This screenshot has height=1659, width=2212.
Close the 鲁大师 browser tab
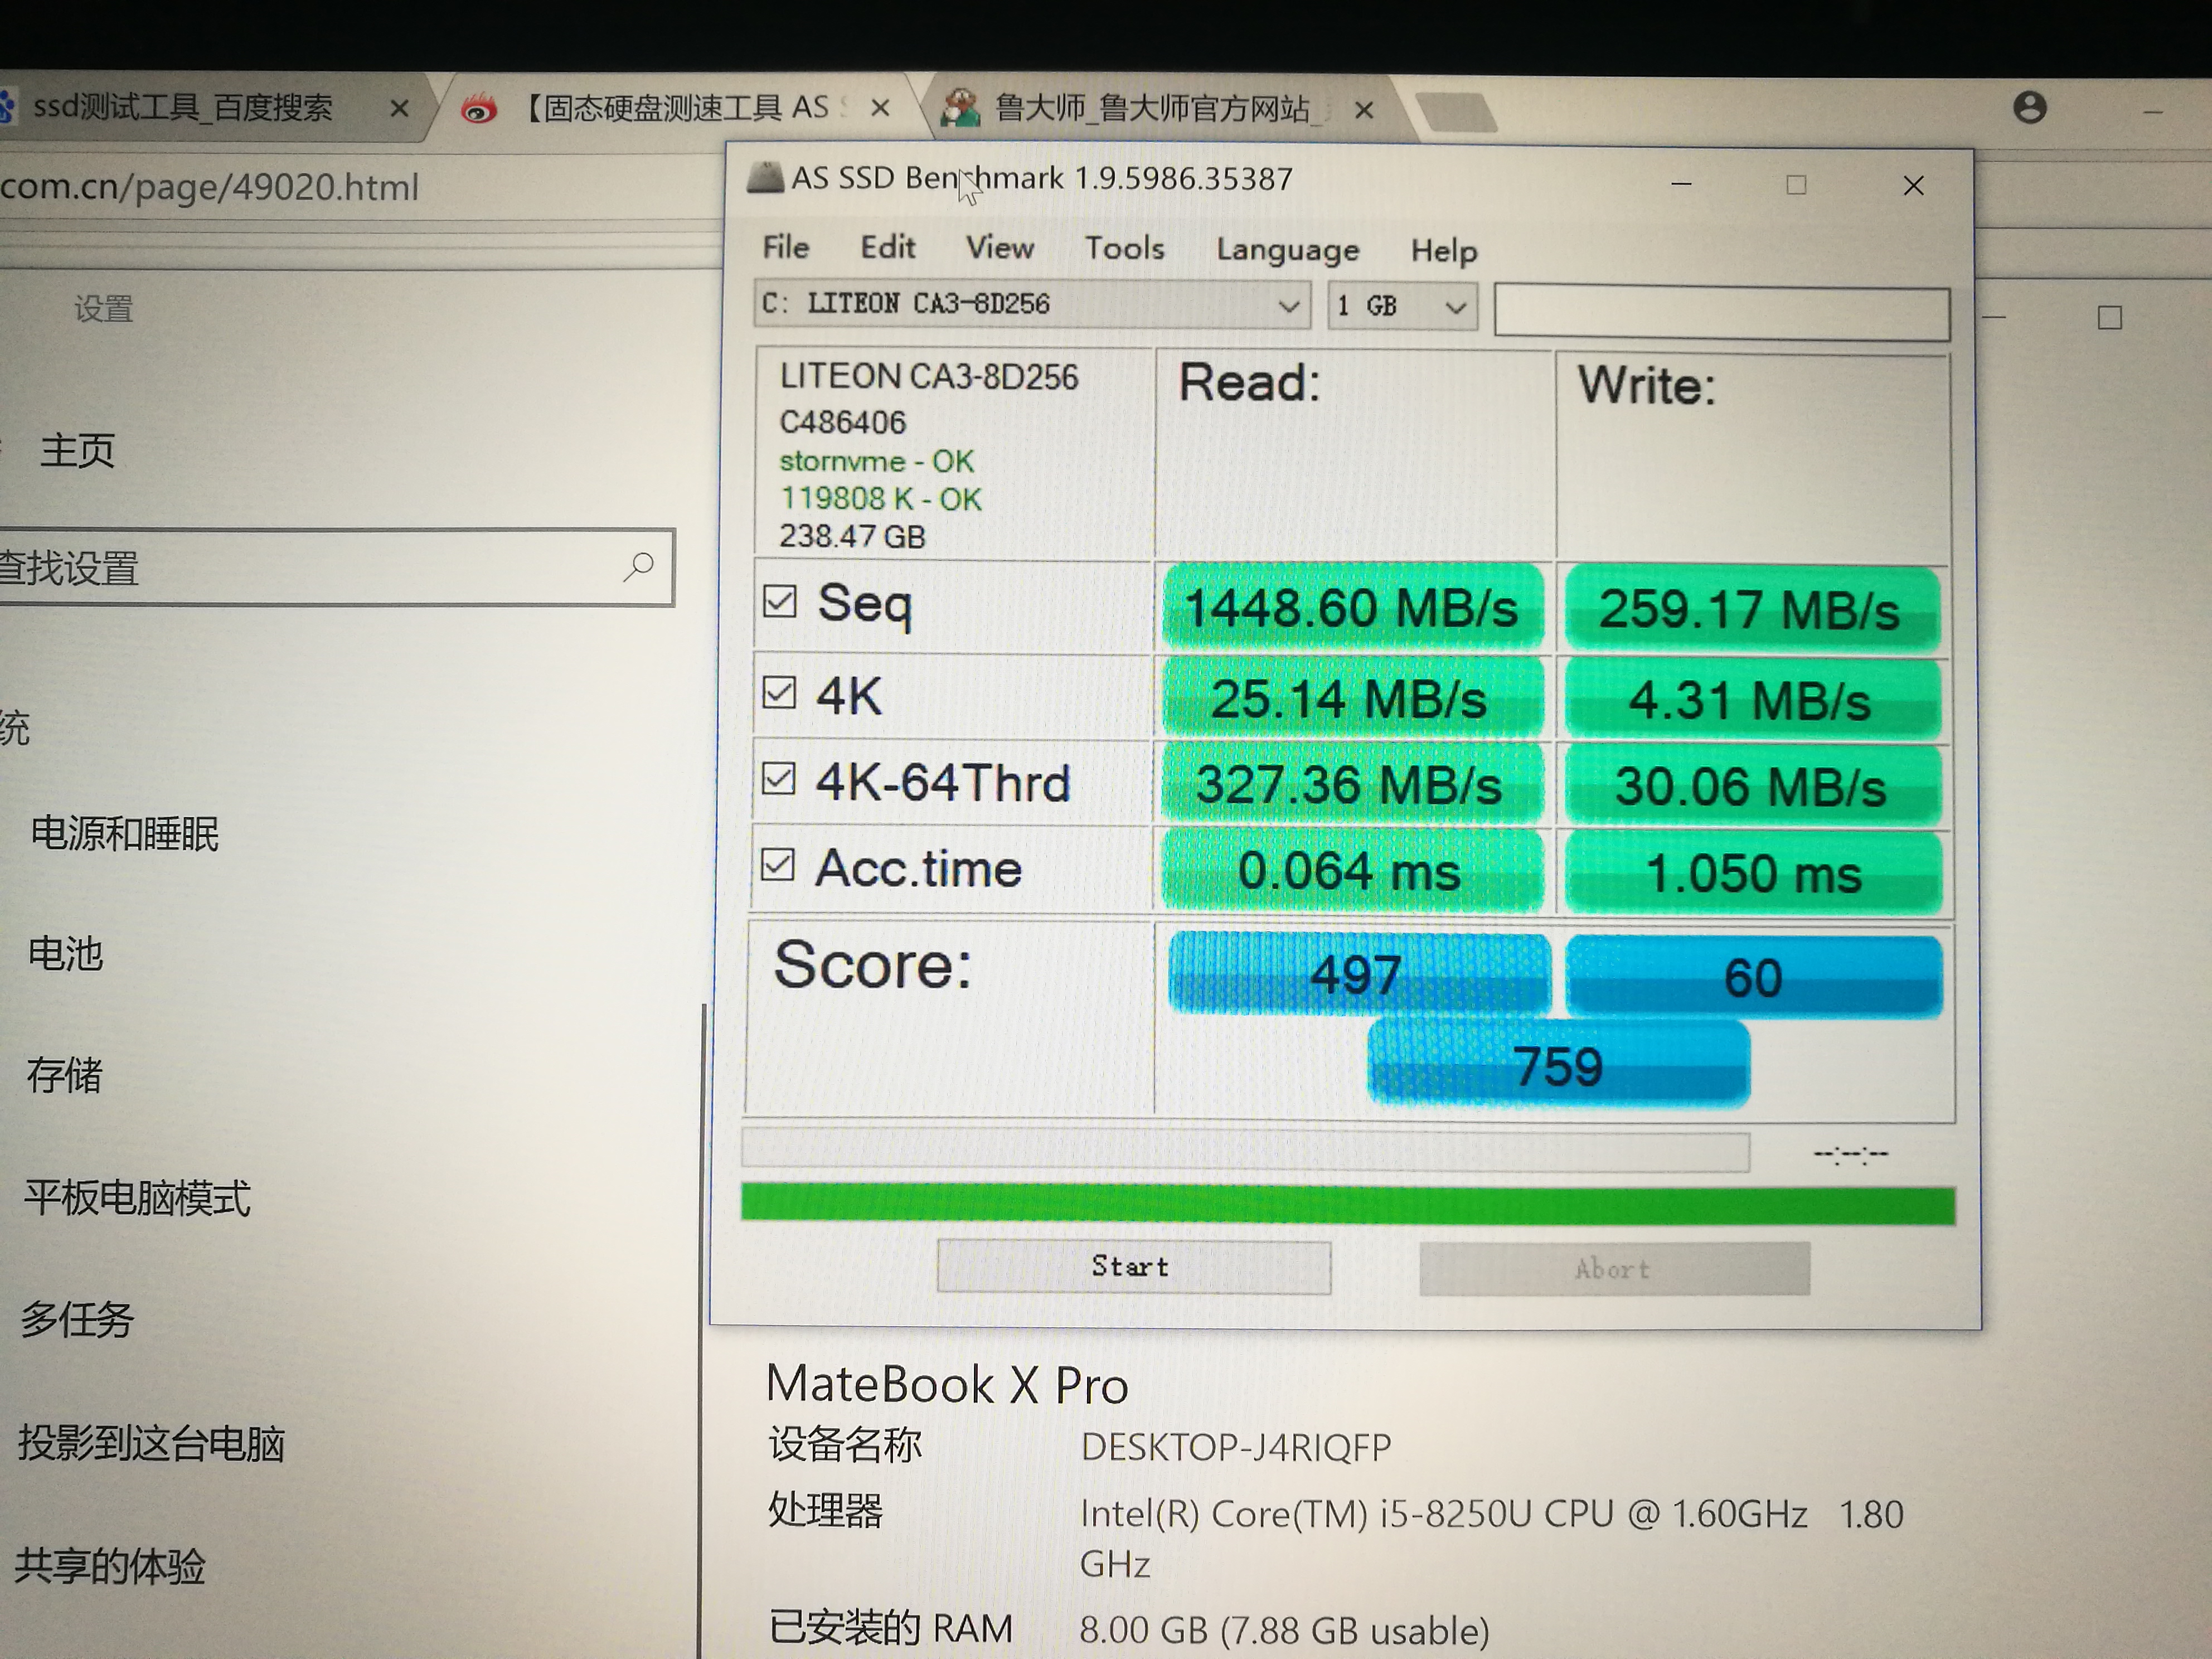click(1364, 109)
